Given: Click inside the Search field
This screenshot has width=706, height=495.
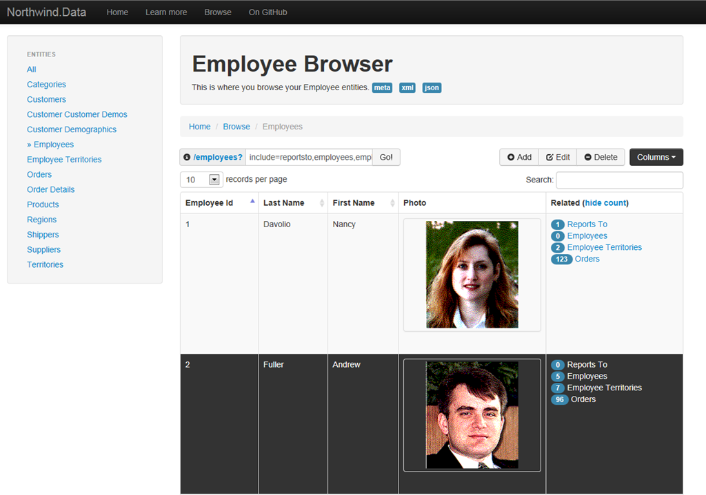Looking at the screenshot, I should click(619, 179).
